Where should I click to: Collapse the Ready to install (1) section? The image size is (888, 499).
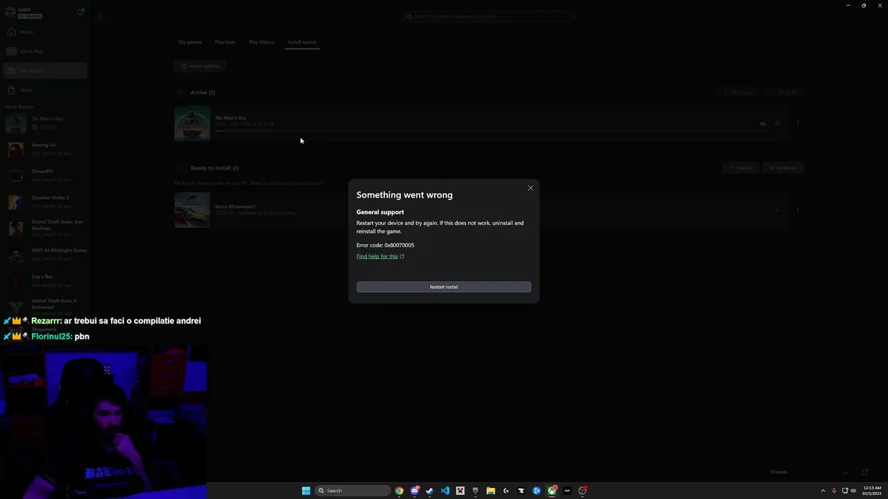(180, 168)
